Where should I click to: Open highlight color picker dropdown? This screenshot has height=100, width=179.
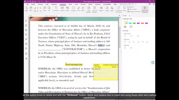pos(125,27)
